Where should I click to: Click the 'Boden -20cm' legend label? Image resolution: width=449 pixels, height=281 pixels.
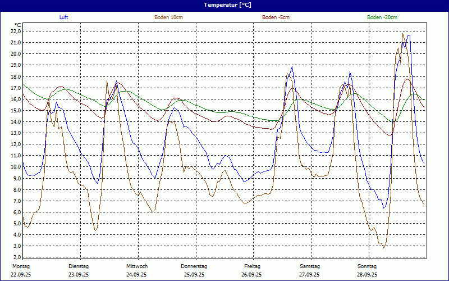pyautogui.click(x=382, y=17)
